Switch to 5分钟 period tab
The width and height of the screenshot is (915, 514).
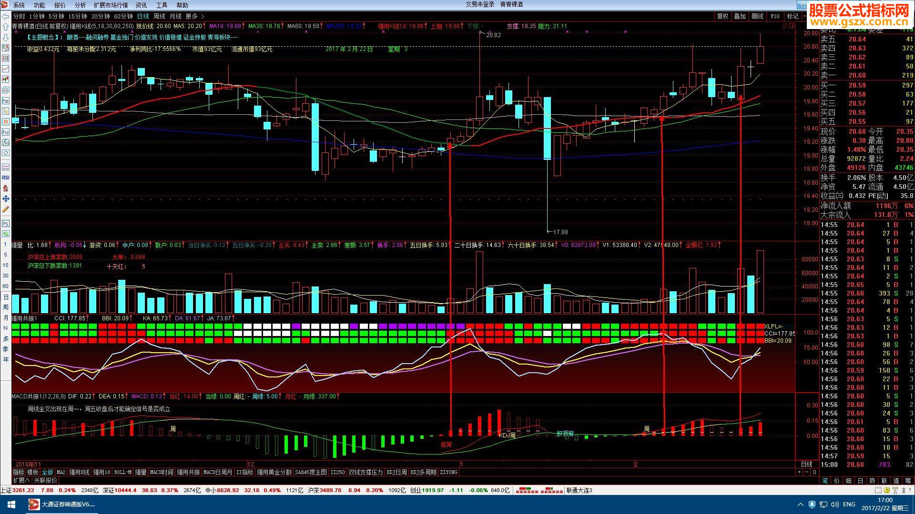[56, 16]
